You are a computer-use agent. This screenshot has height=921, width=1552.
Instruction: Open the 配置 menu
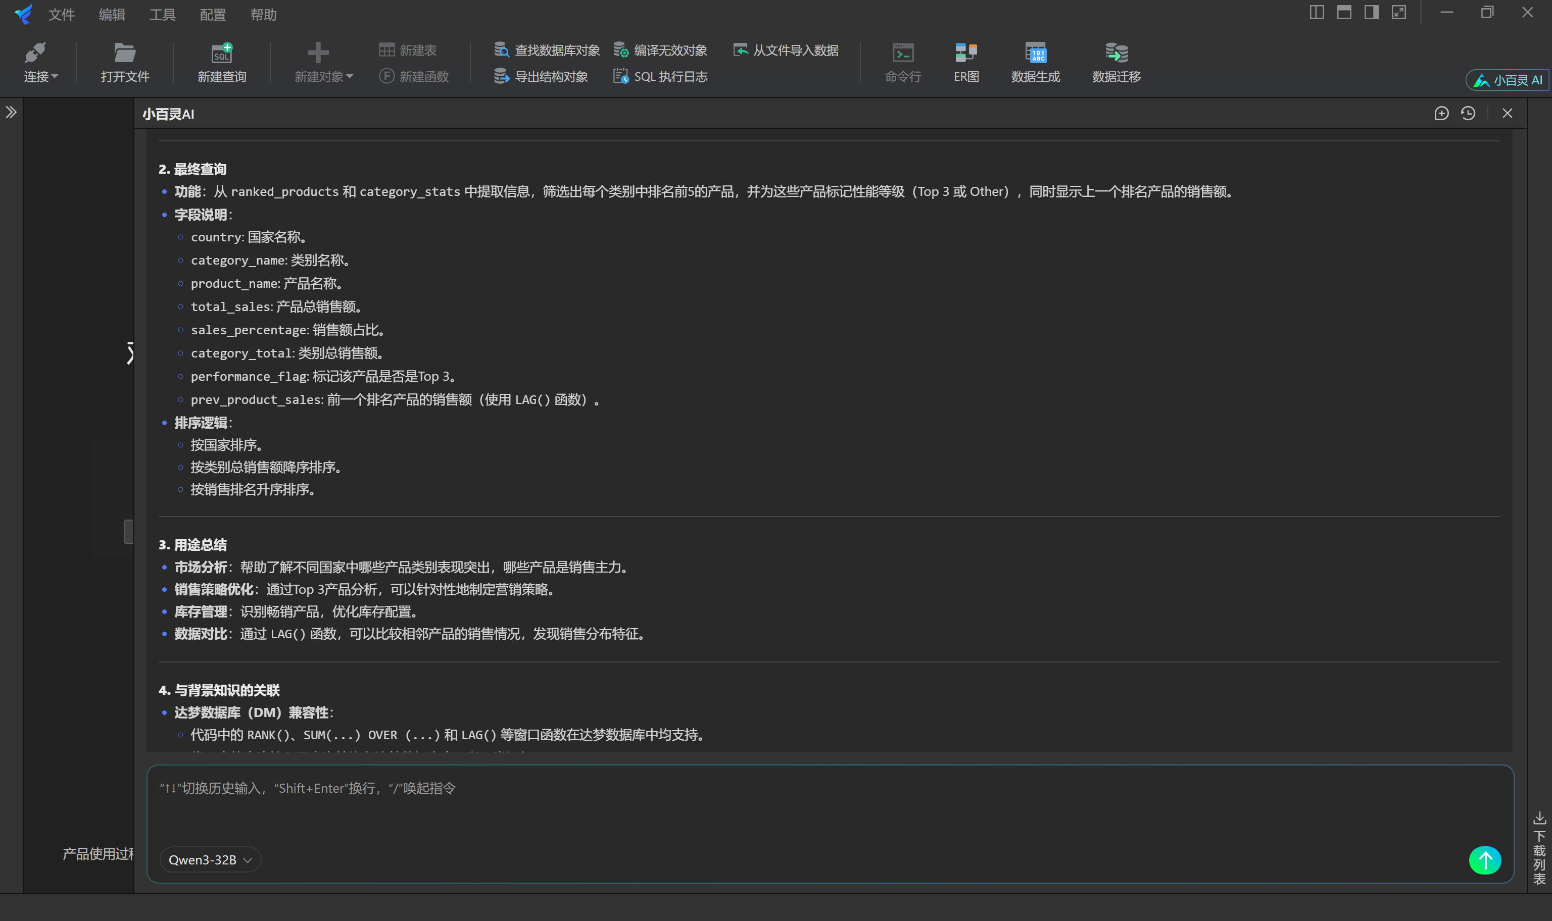[x=212, y=14]
